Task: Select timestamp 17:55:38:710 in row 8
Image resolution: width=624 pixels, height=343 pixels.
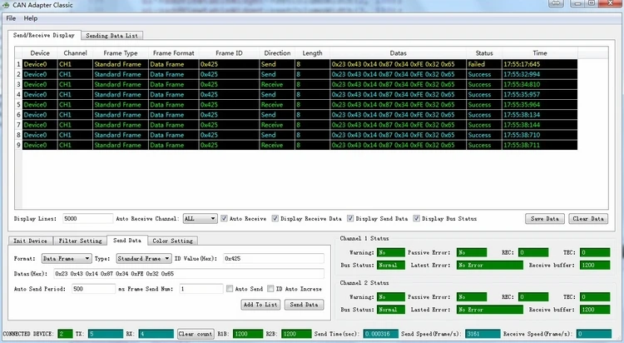Action: tap(540, 135)
